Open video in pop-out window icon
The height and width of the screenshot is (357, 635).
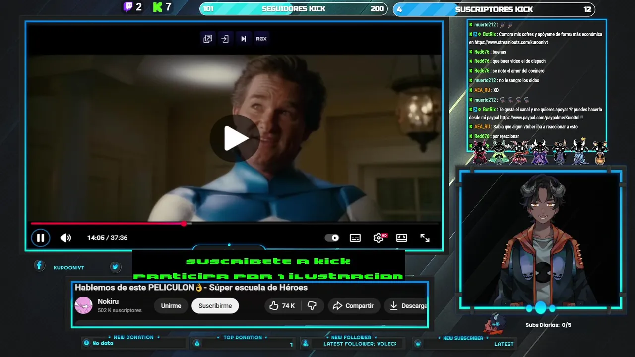click(208, 39)
